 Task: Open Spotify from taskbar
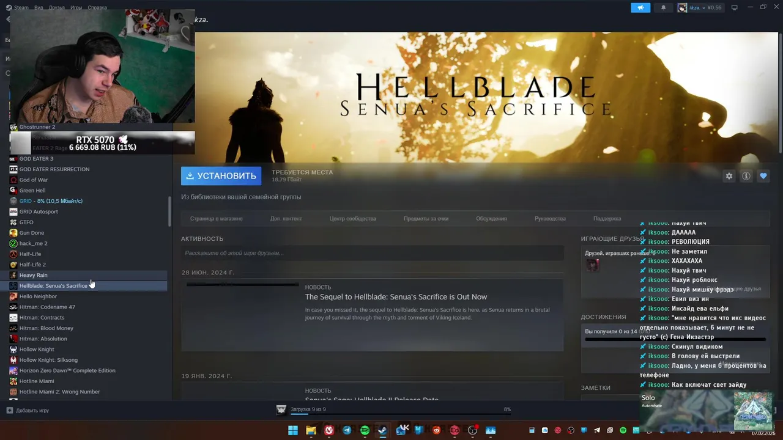tap(365, 430)
